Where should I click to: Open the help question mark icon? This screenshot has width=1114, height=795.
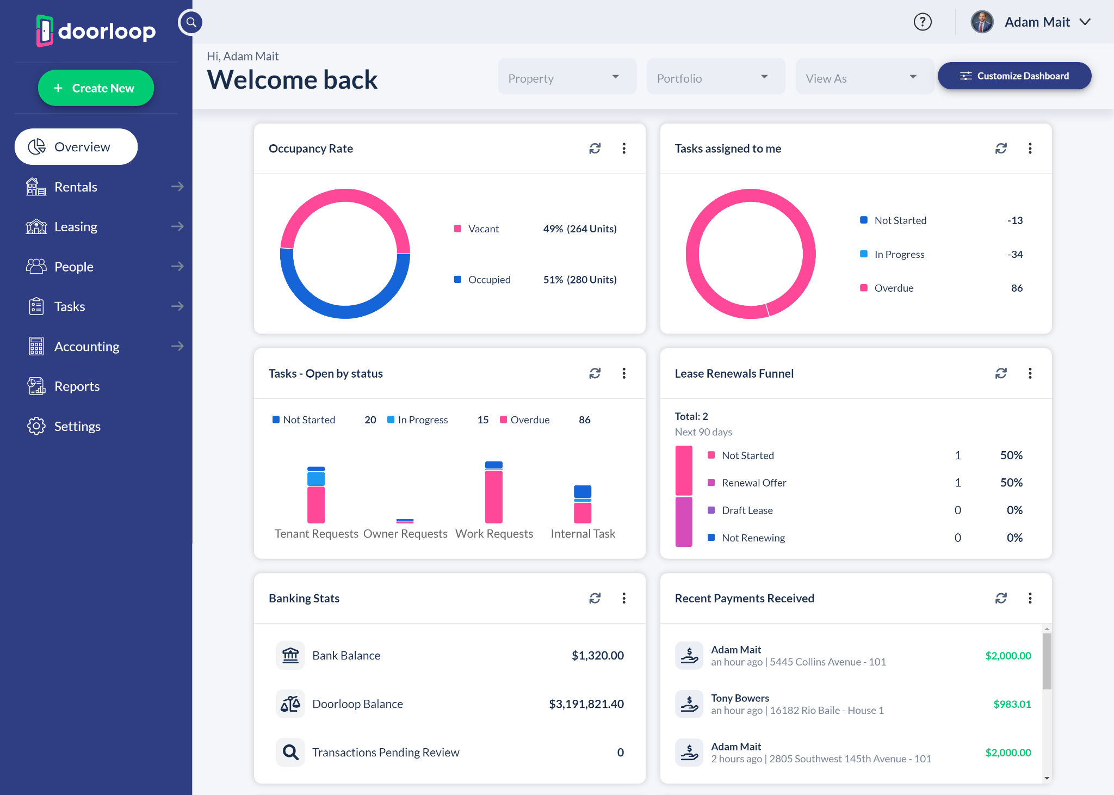click(923, 22)
